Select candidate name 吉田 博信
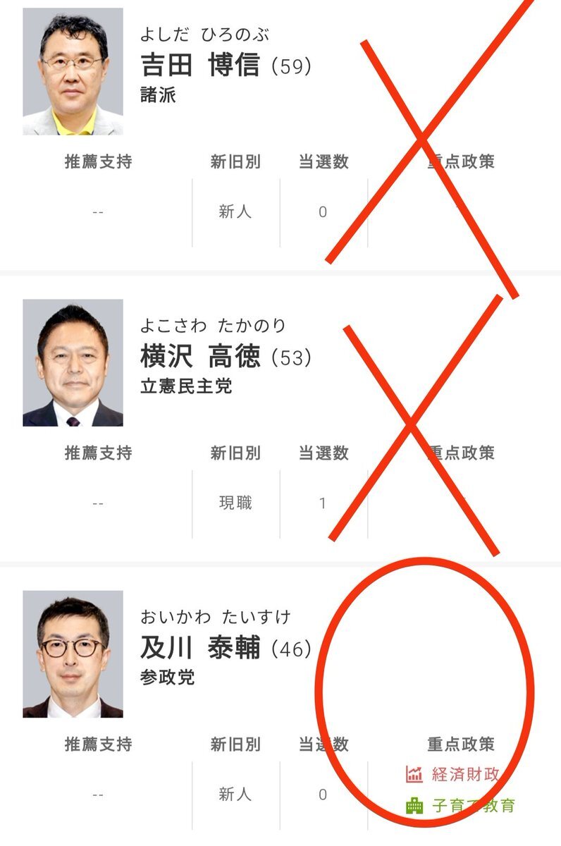The height and width of the screenshot is (846, 561). coord(200,66)
